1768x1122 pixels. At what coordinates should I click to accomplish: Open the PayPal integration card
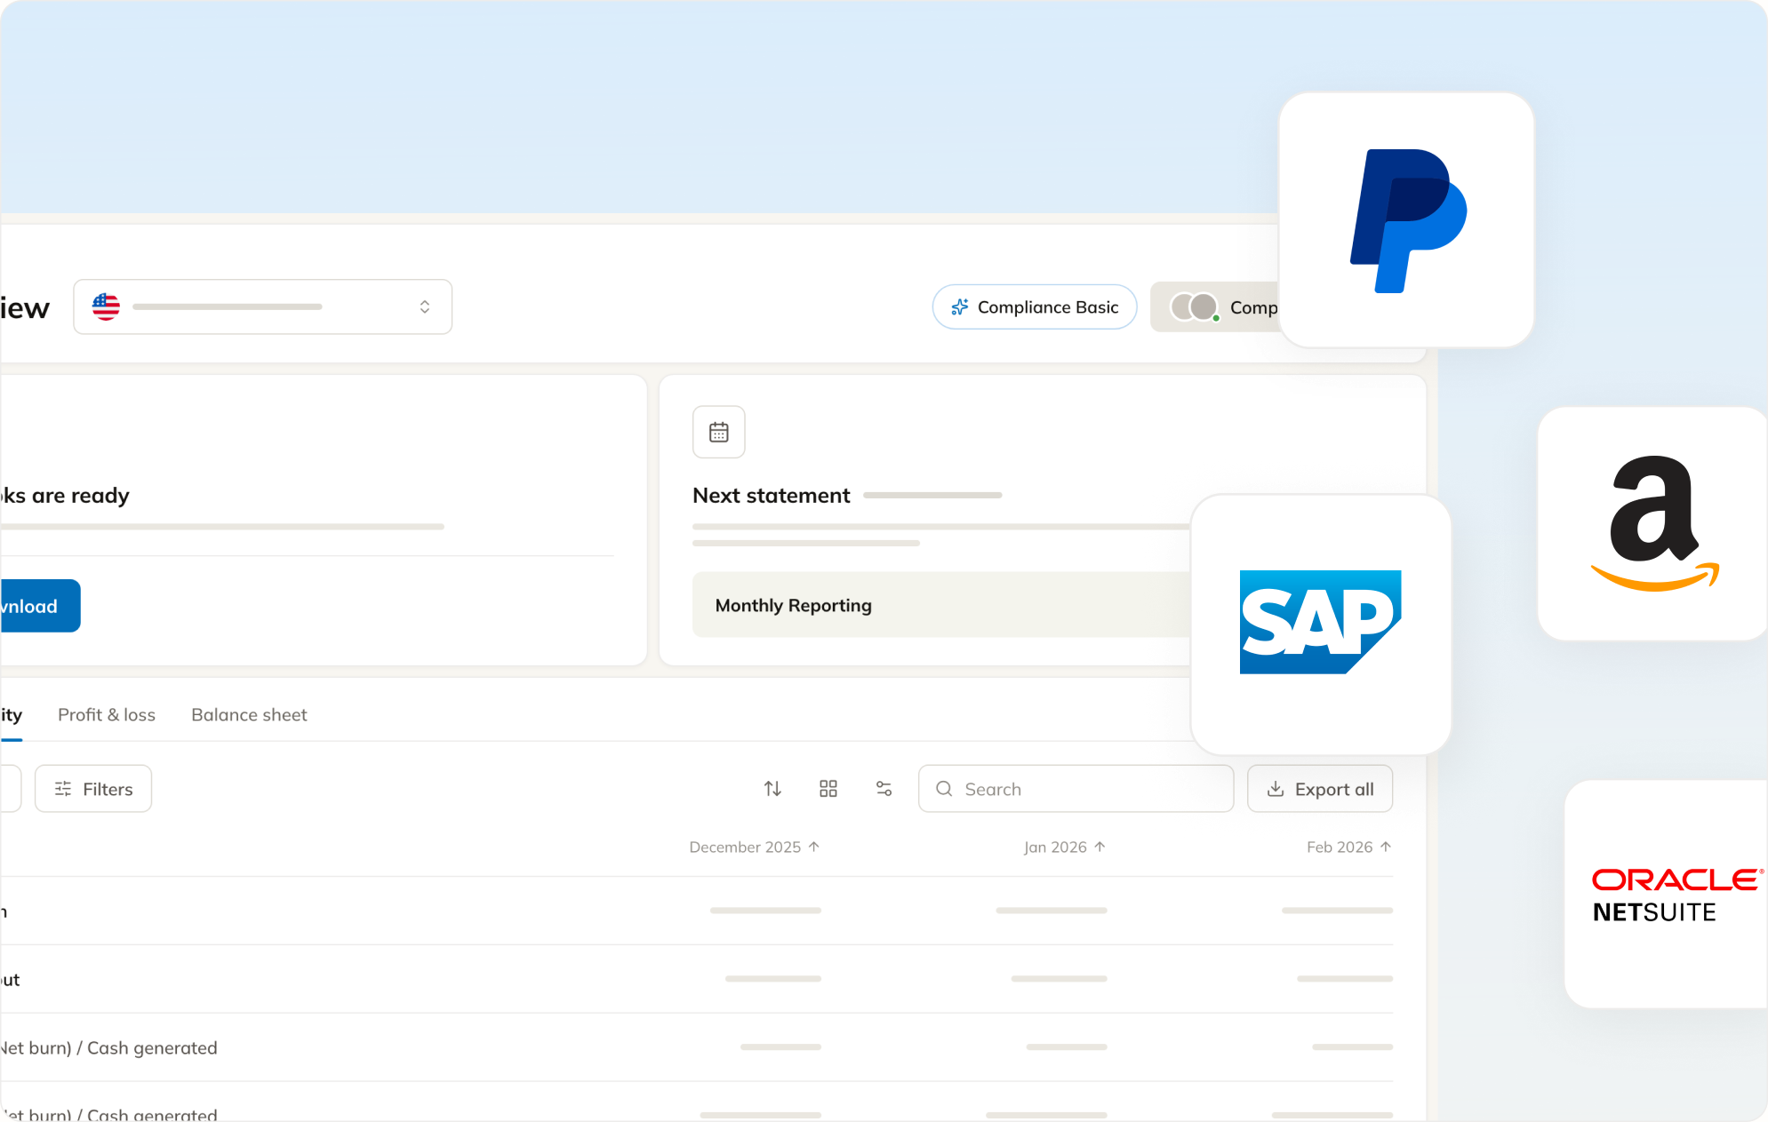coord(1406,220)
